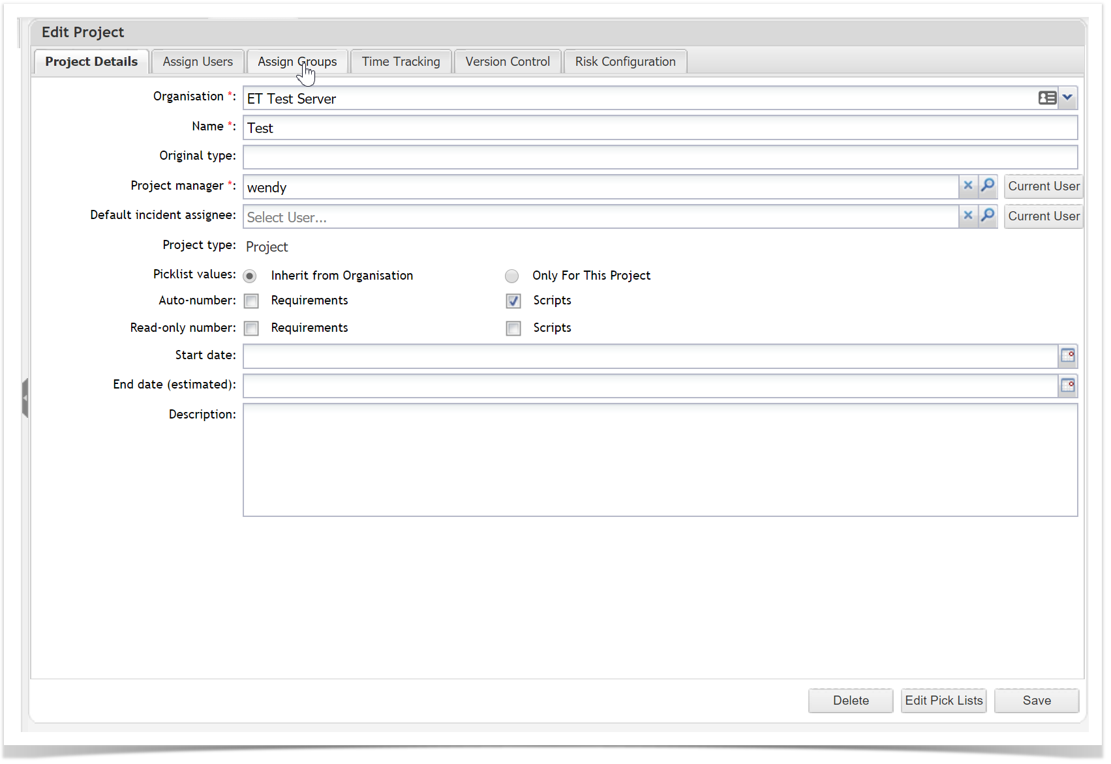This screenshot has height=764, width=1111.
Task: Set Project manager to Current User
Action: coord(1043,186)
